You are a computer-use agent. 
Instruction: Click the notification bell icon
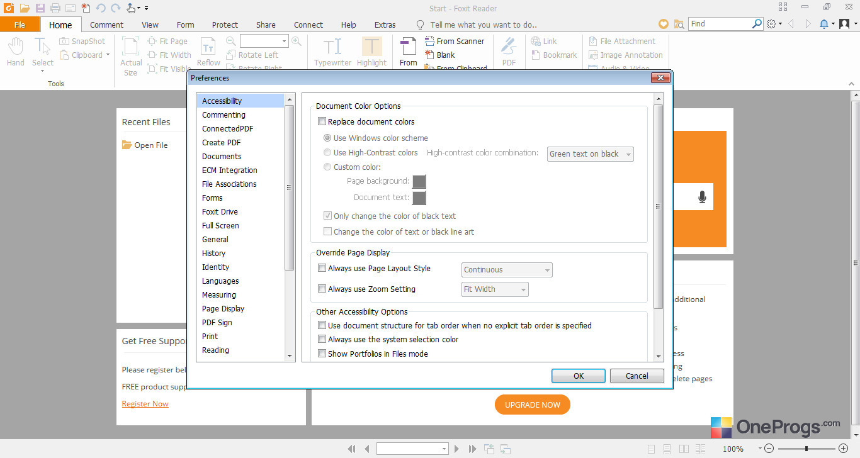pyautogui.click(x=824, y=24)
